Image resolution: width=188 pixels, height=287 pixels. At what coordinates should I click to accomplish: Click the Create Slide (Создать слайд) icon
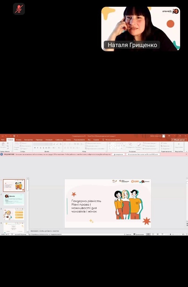pos(16,145)
